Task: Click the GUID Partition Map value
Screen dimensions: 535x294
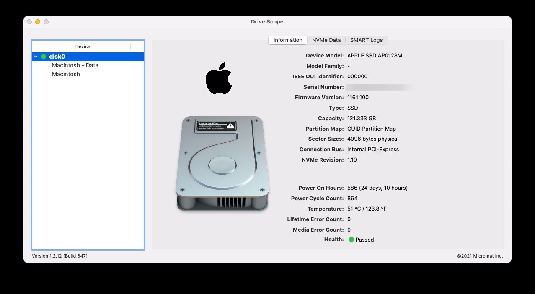Action: click(x=372, y=129)
